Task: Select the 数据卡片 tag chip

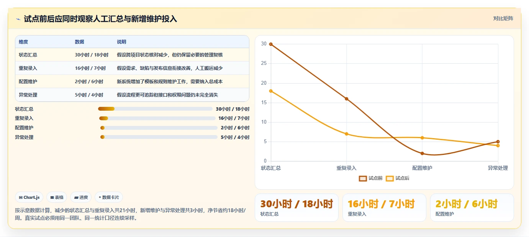Action: click(109, 197)
